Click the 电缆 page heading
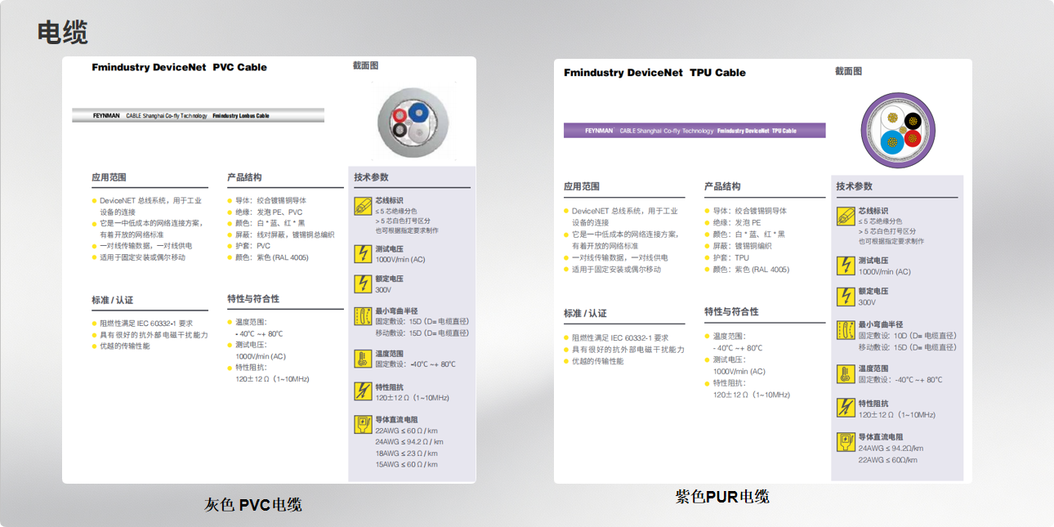 [x=63, y=32]
